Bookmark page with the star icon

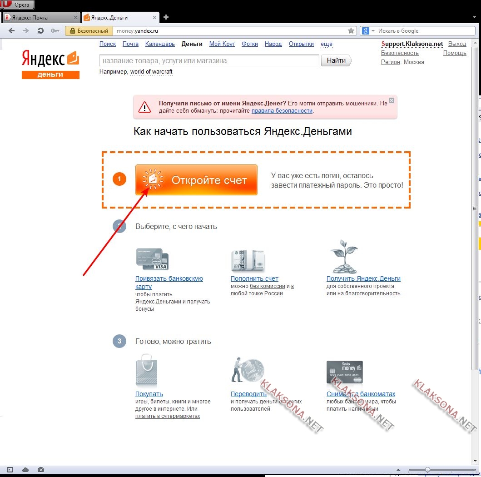351,31
